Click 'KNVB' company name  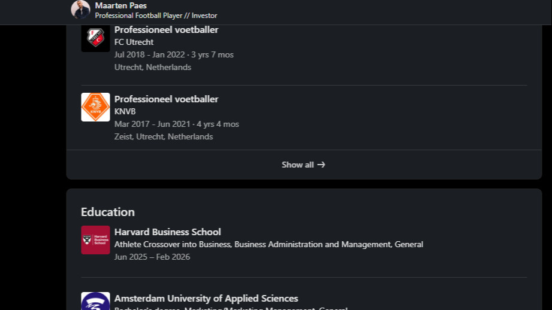[x=125, y=111]
